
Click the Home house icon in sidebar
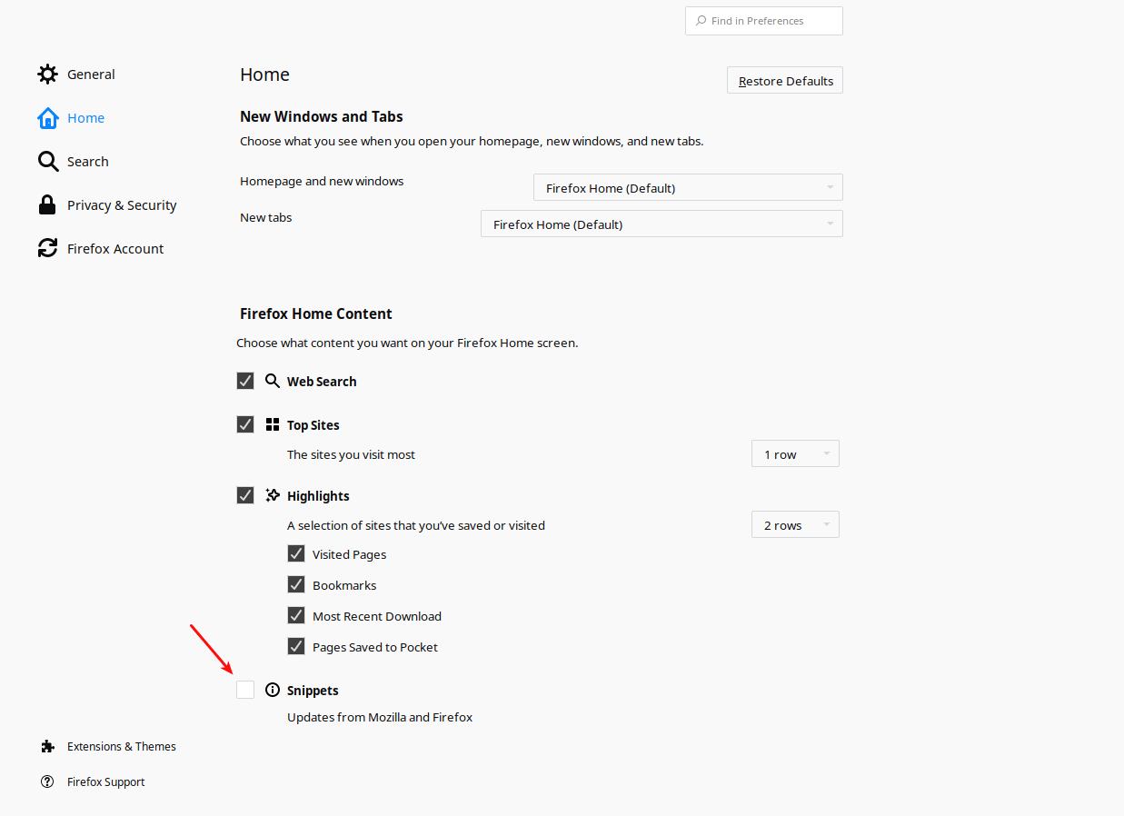click(47, 118)
